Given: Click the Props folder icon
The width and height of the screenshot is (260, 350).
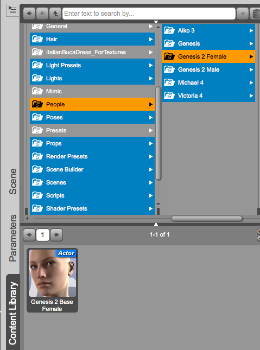Looking at the screenshot, I should click(x=37, y=143).
